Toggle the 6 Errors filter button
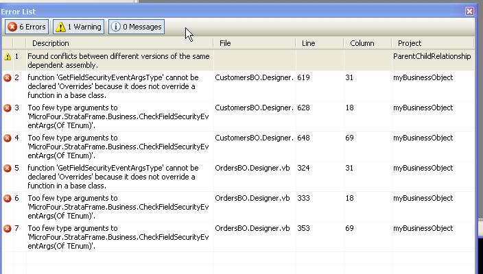The width and height of the screenshot is (483, 274). tap(27, 27)
